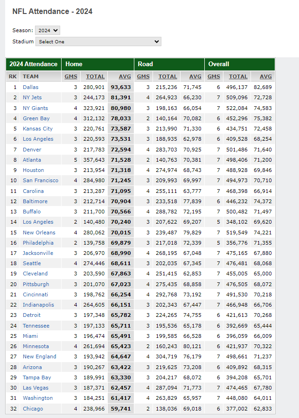Select Chicago home average 59,741

[121, 409]
